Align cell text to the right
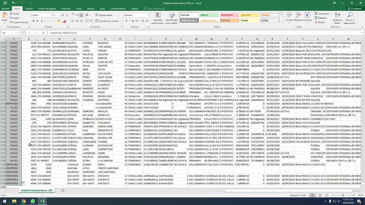Image resolution: width=365 pixels, height=205 pixels. coord(81,21)
